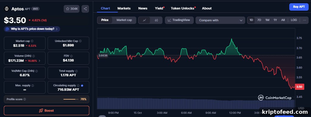Image resolution: width=311 pixels, height=117 pixels.
Task: Click the 6.87% Vol/Mkt Cap value
Action: tap(25, 75)
